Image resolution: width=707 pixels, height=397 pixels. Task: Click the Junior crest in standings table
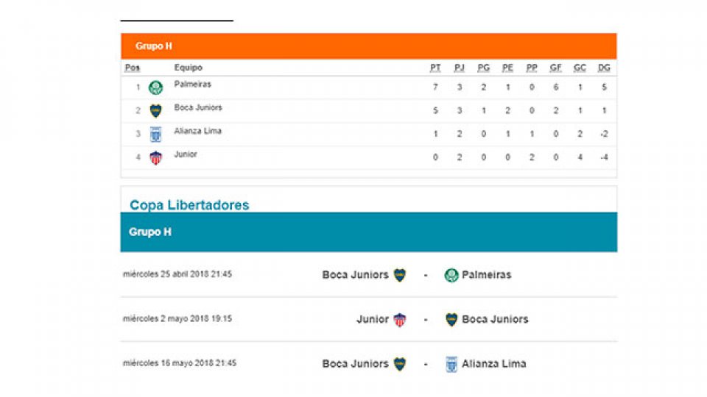[155, 157]
